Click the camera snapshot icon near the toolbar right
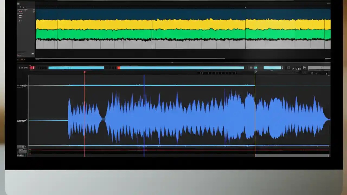Viewport: 347px width, 195px height. 288,68
